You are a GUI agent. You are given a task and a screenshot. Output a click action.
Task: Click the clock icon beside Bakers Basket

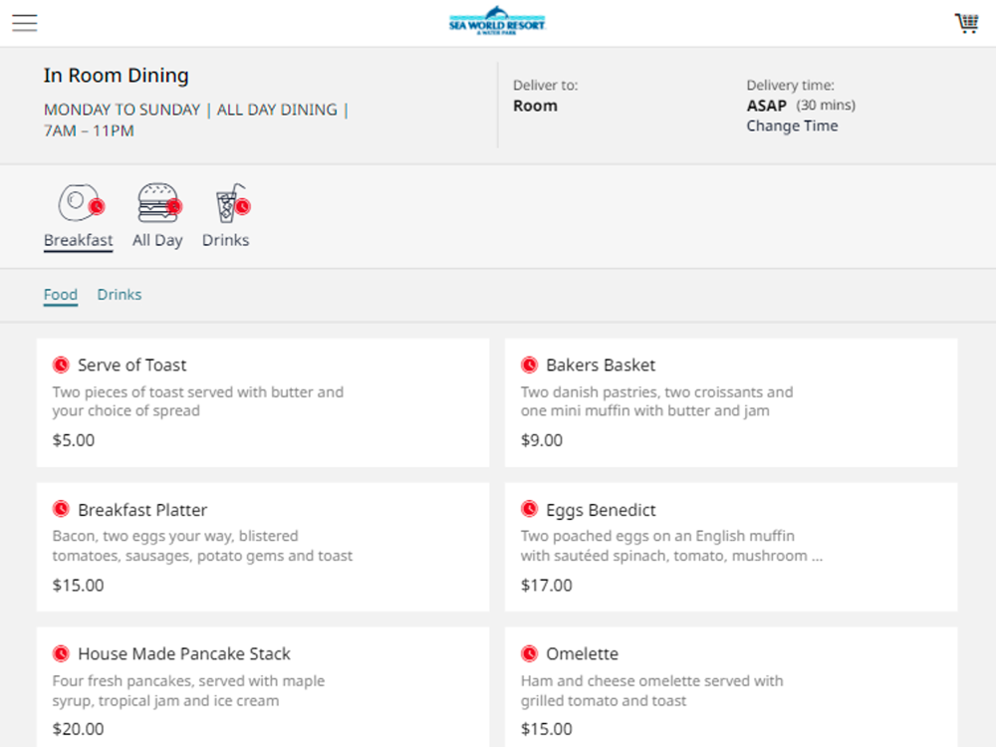click(x=529, y=365)
